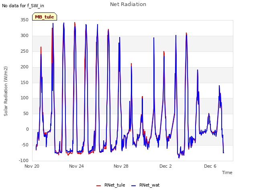Click the Net Radiation chart title
This screenshot has height=193, width=257.
tap(128, 4)
